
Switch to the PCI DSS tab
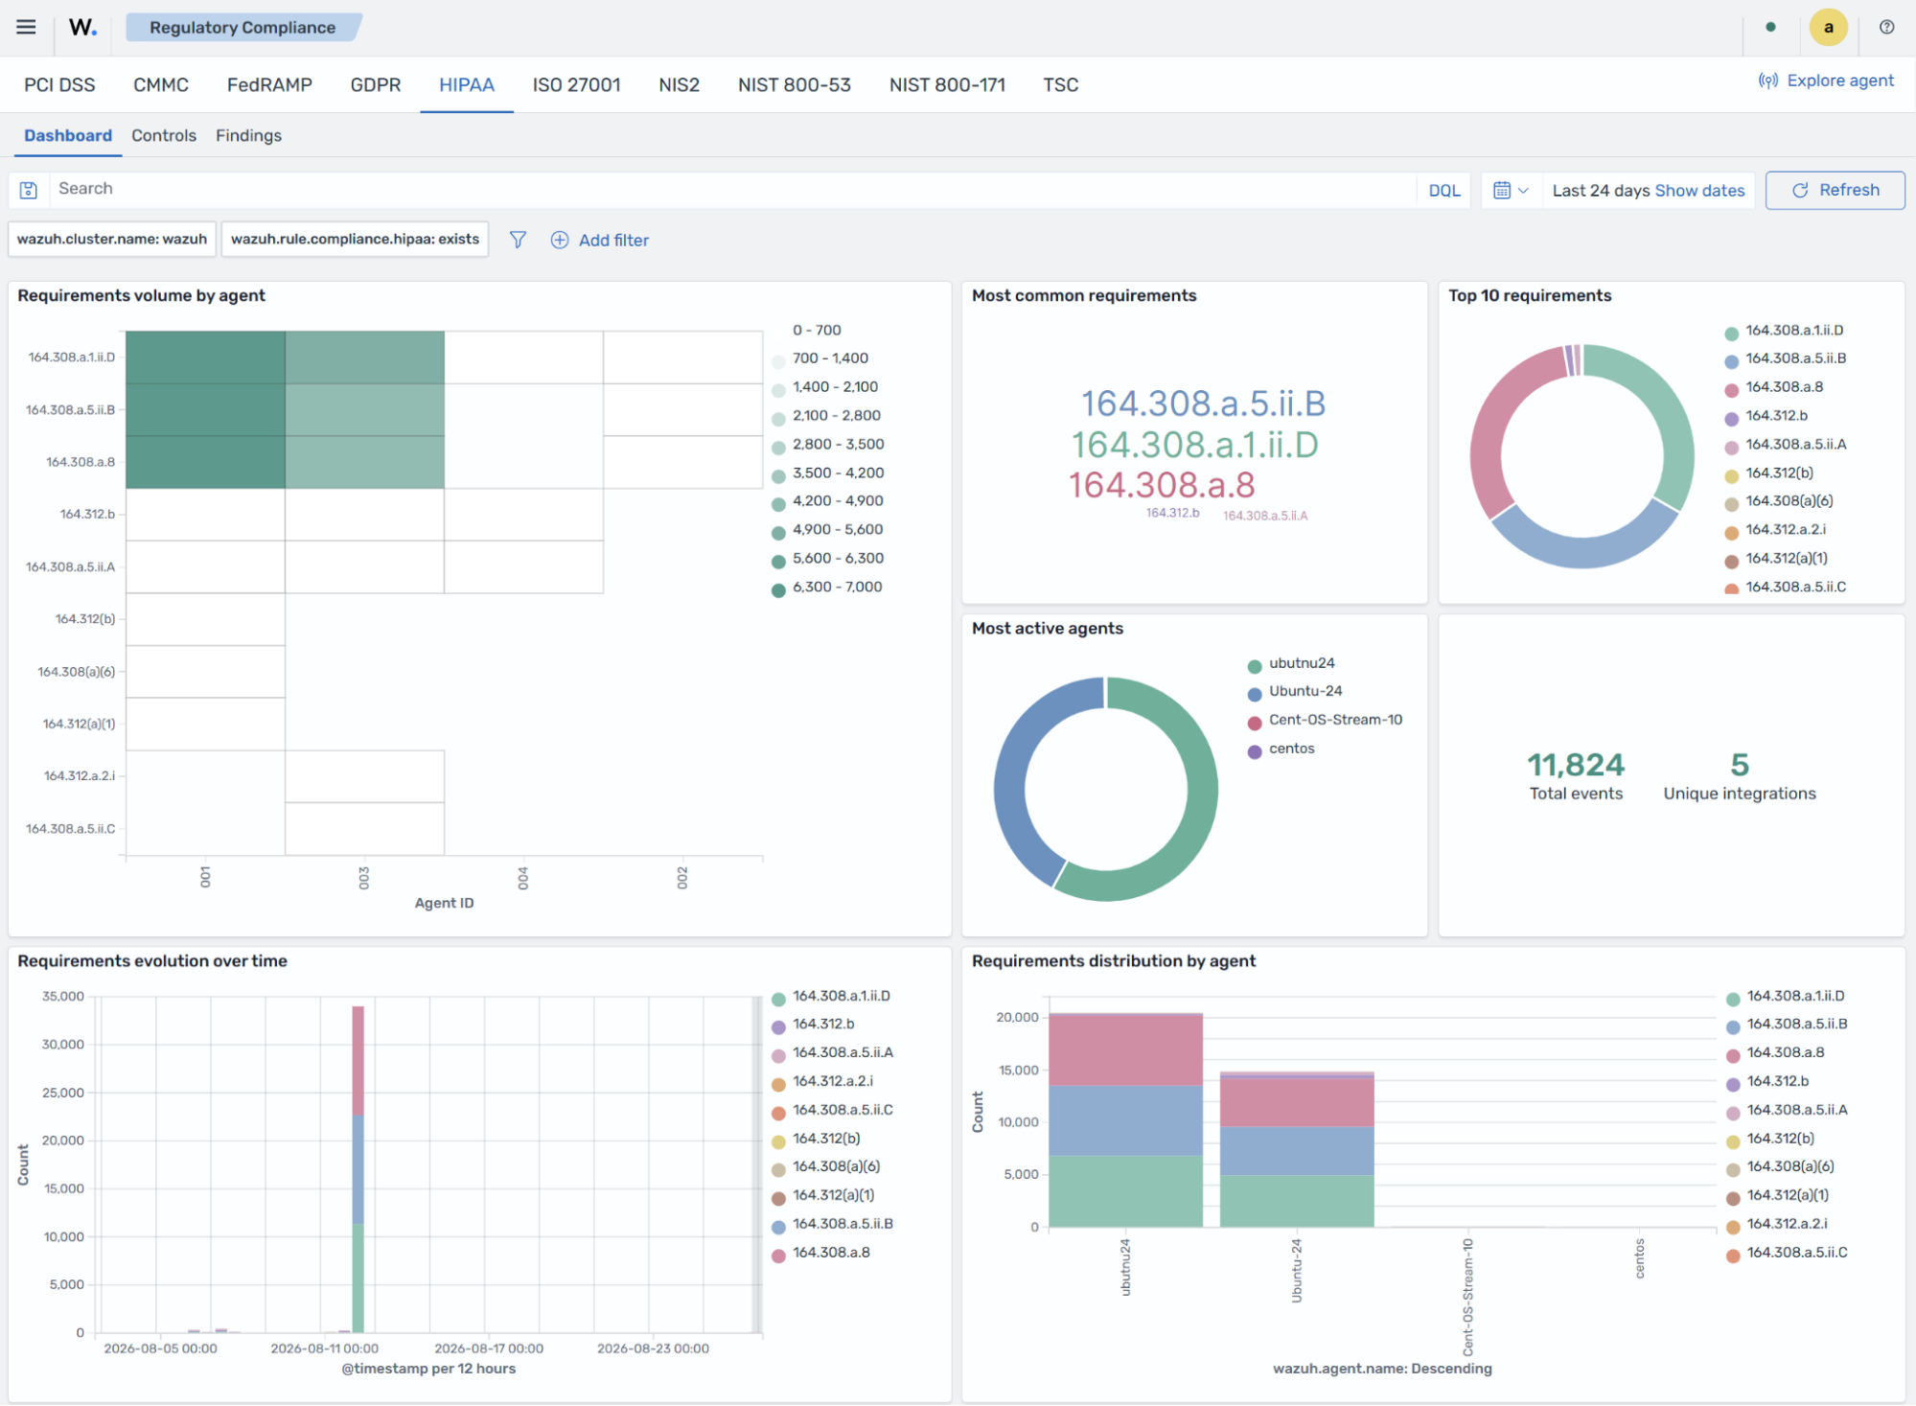tap(59, 84)
